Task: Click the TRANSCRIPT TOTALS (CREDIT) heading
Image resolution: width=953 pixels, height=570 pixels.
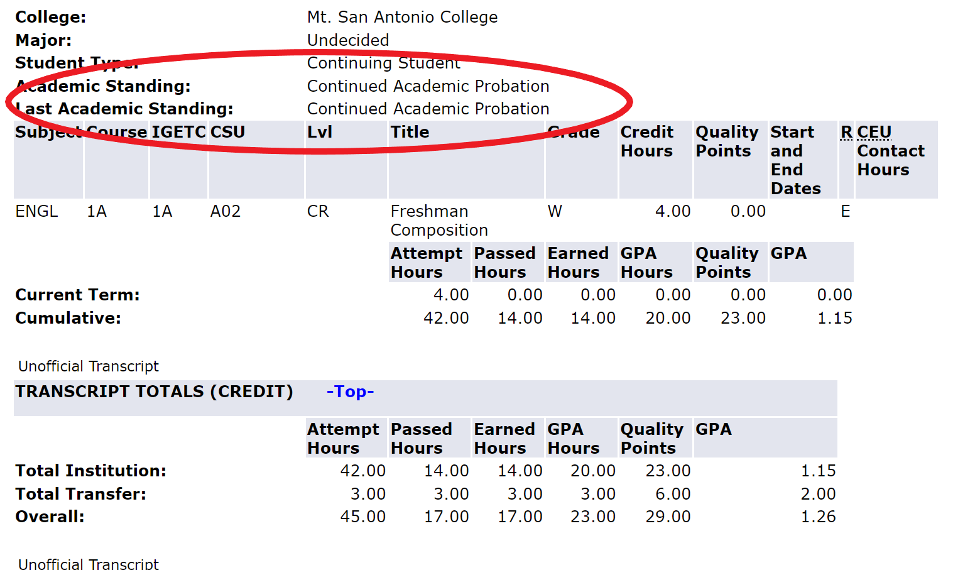Action: (154, 392)
